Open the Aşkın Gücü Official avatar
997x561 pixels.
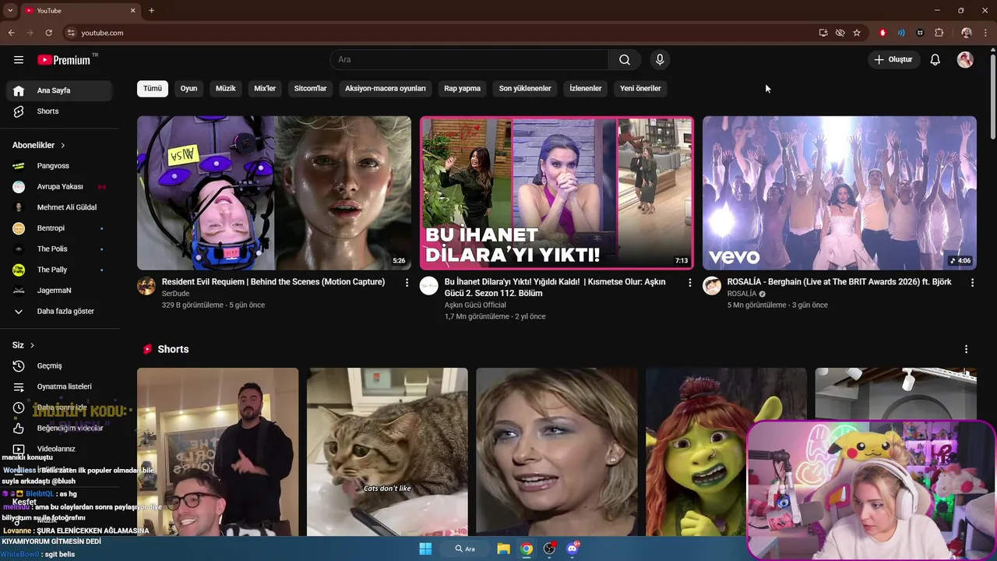pos(429,286)
